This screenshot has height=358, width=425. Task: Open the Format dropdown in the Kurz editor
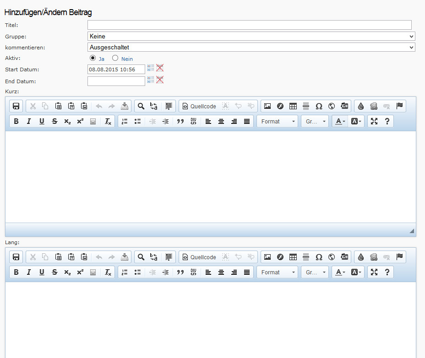(278, 121)
